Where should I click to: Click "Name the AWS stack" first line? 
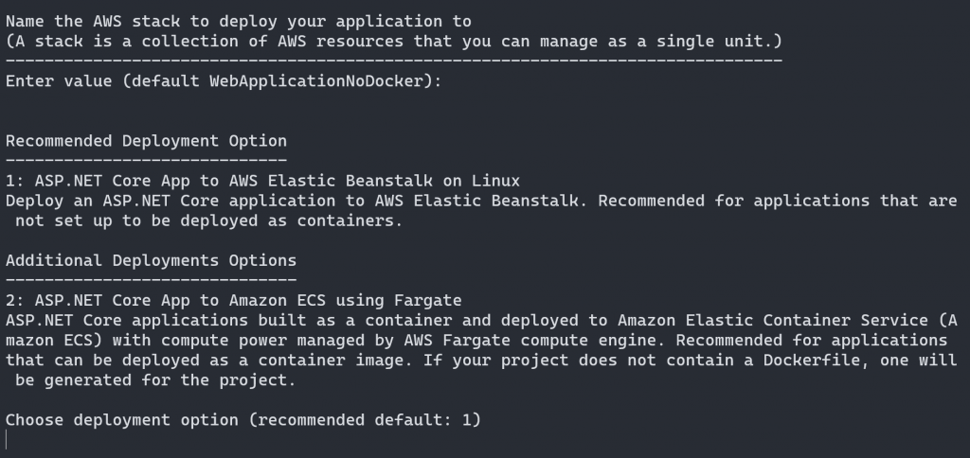238,21
